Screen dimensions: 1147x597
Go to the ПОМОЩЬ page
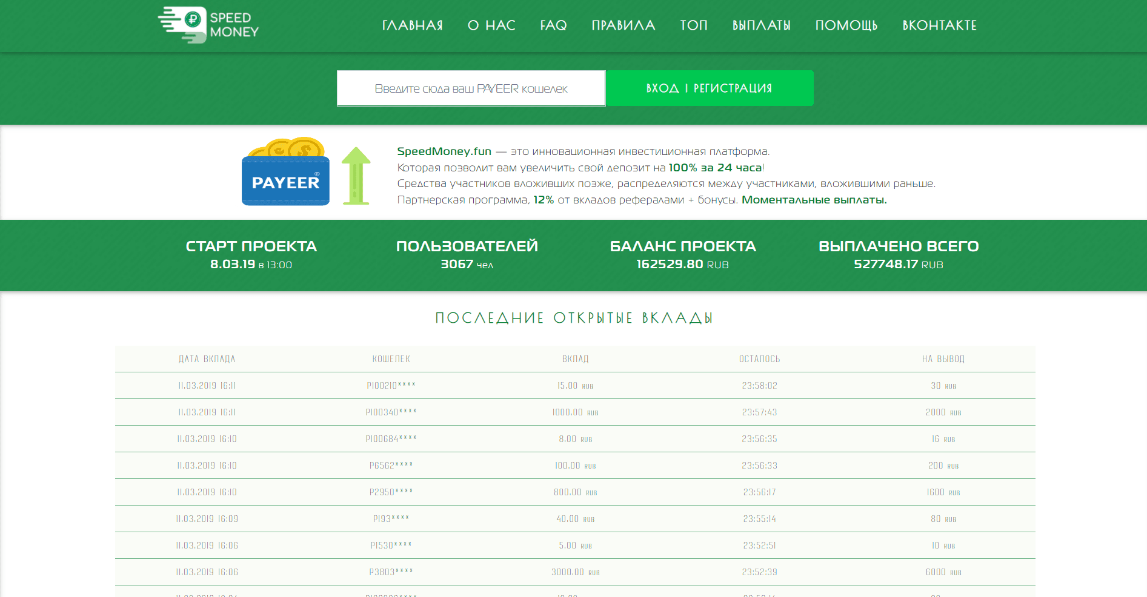click(846, 25)
